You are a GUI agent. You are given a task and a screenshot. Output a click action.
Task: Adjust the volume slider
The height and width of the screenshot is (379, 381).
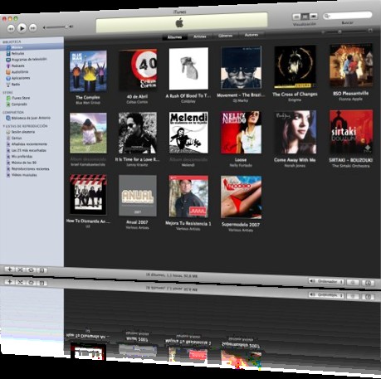[x=57, y=27]
